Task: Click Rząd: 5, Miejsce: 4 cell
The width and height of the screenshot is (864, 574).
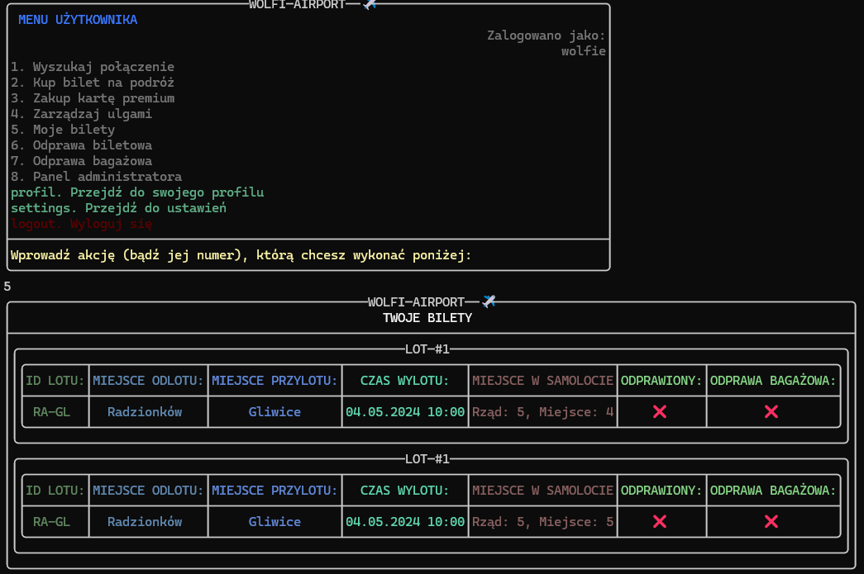Action: [x=542, y=412]
